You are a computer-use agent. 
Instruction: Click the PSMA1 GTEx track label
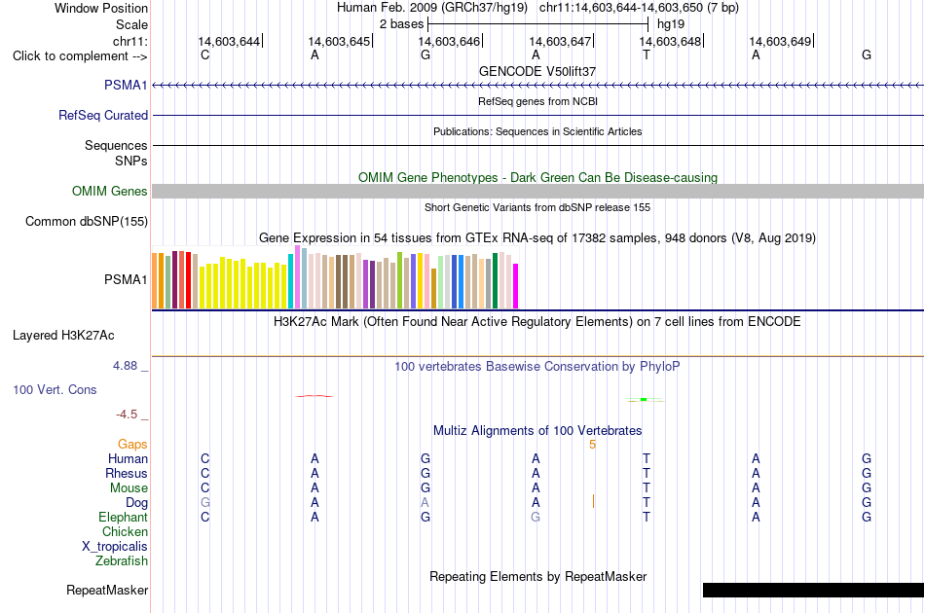point(126,279)
